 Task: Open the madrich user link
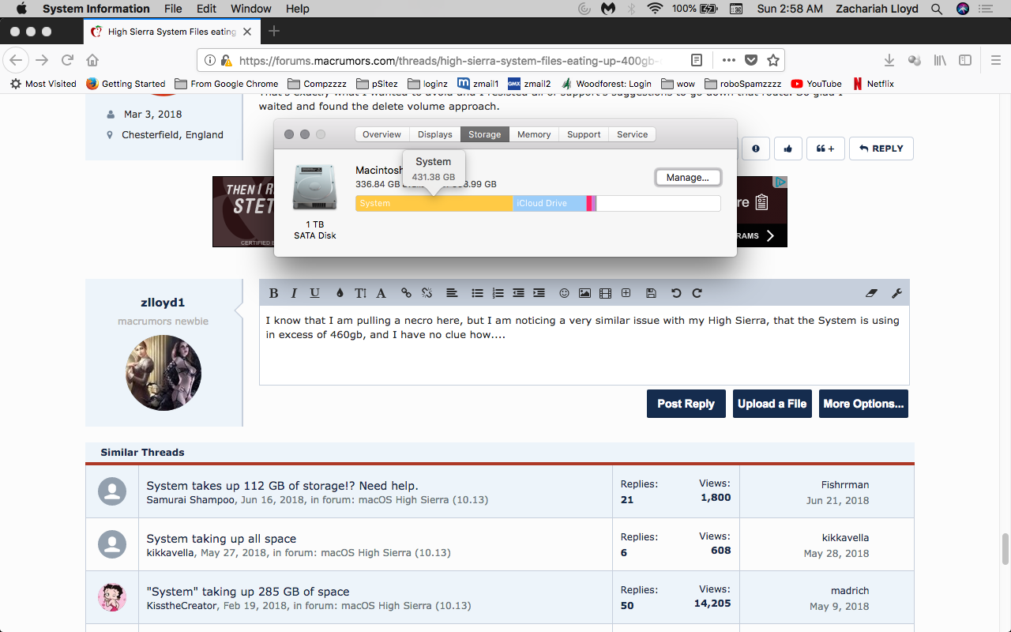(849, 591)
